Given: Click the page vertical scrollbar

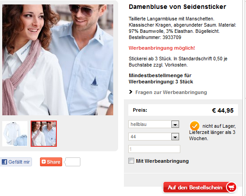Looking at the screenshot, I should [244, 98].
